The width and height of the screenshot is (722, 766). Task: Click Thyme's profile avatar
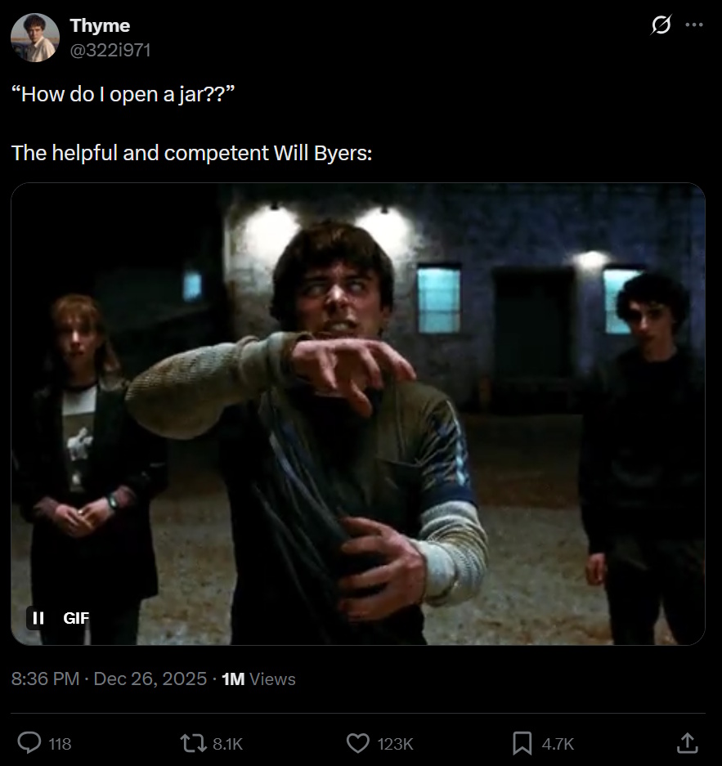click(x=35, y=38)
